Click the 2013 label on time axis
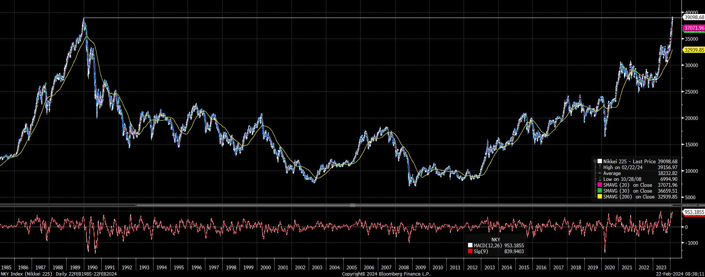This screenshot has height=277, width=705. click(x=489, y=268)
